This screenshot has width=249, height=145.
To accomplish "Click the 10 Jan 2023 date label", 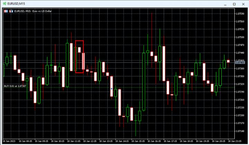I will tap(9, 141).
